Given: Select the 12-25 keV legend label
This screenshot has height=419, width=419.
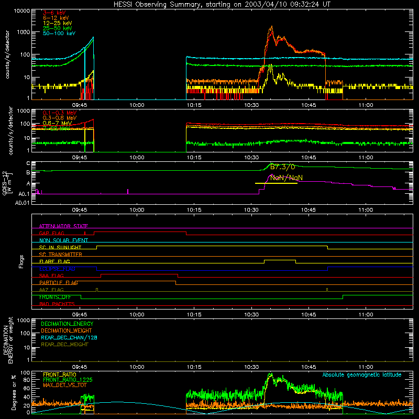Looking at the screenshot, I should point(57,23).
